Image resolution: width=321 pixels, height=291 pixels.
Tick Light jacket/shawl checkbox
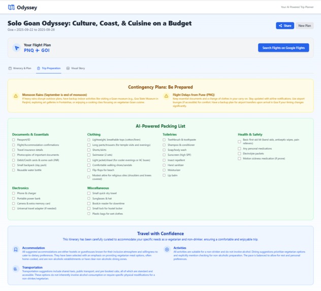[x=89, y=160]
